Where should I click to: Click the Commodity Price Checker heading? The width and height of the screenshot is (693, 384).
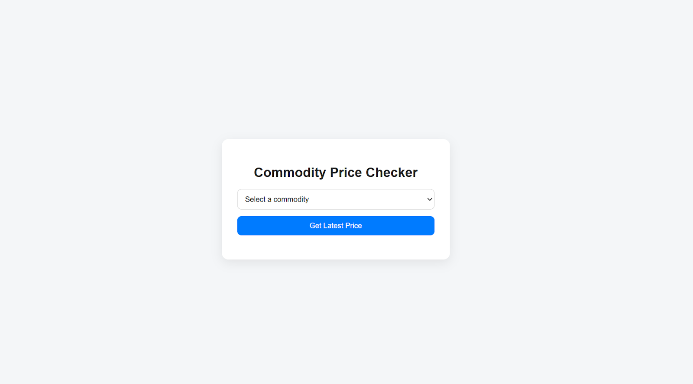pyautogui.click(x=335, y=173)
